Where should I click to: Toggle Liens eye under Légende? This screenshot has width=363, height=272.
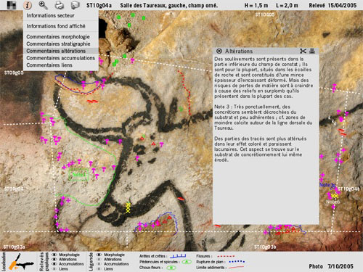point(99,268)
